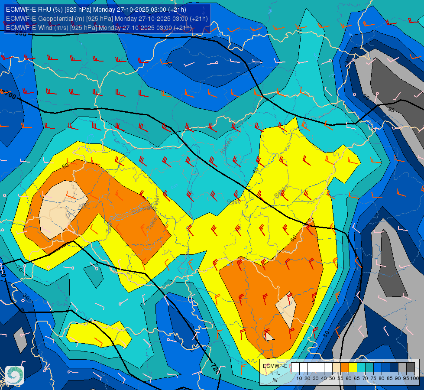
Task: Click the Tolna county label
Action: [x=152, y=224]
